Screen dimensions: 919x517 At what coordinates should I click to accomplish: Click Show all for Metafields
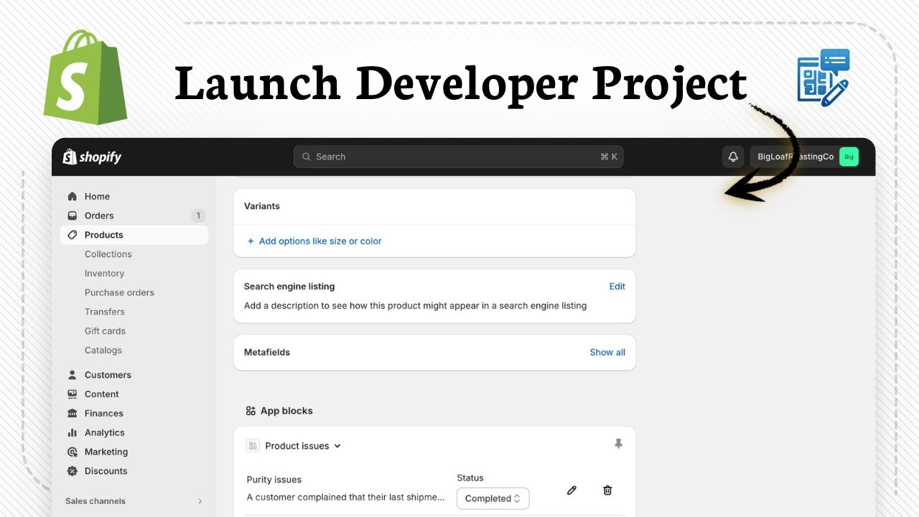(x=607, y=353)
